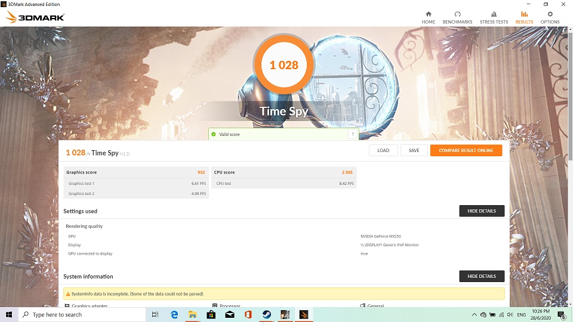Viewport: 573px width, 322px height.
Task: Click the CPU test row
Action: point(284,183)
